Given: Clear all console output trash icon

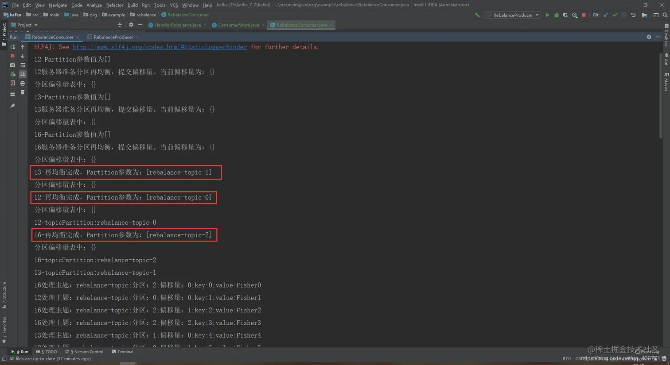Looking at the screenshot, I should 23,92.
